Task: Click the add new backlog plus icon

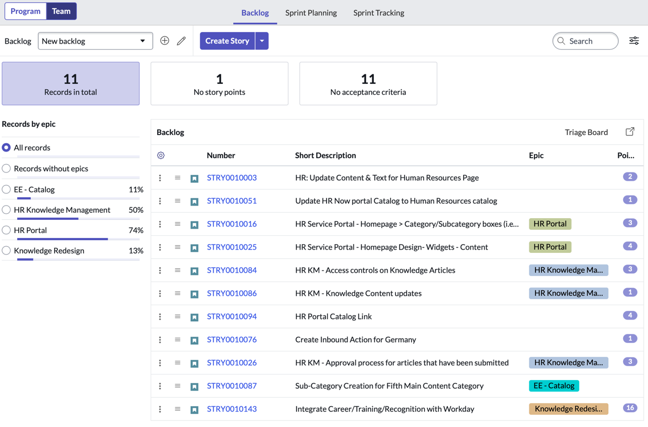Action: coord(164,40)
